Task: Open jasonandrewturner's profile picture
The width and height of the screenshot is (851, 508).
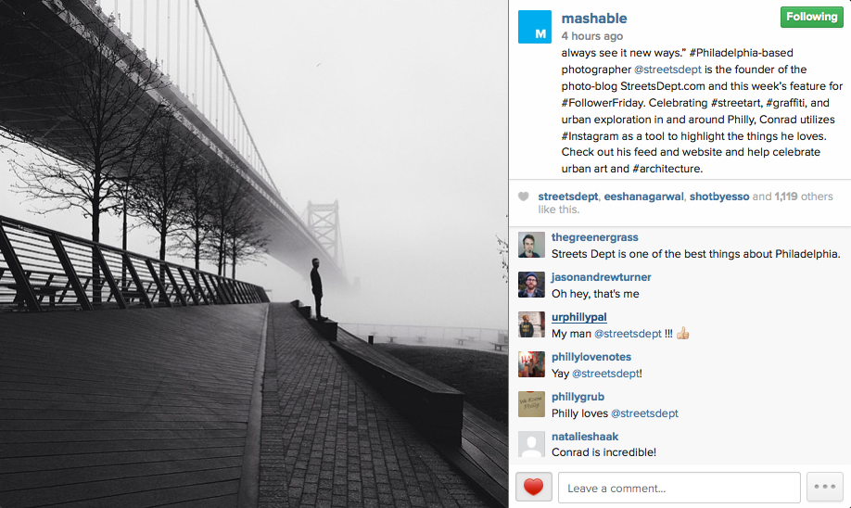Action: click(x=531, y=285)
